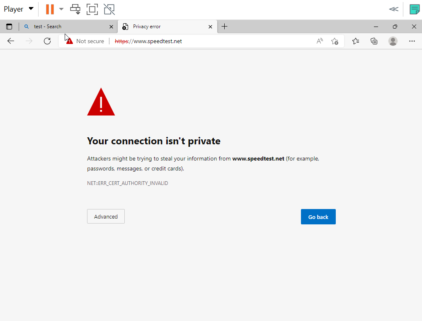Open the Collections panel
This screenshot has height=321, width=422.
(374, 41)
